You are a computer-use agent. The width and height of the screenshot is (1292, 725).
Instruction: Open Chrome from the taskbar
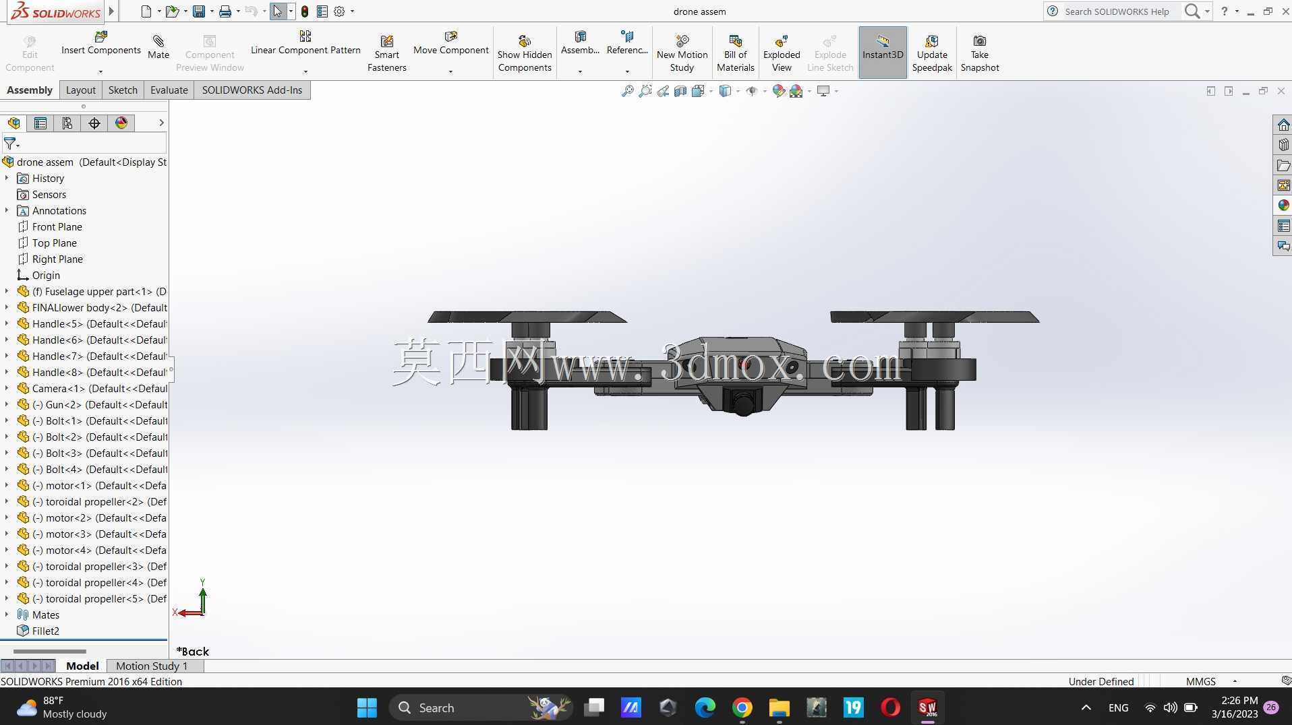point(742,708)
